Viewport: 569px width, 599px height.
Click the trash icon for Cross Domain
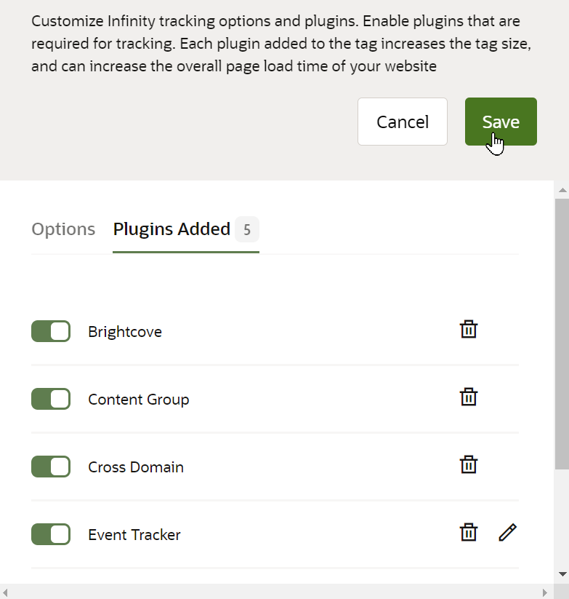coord(468,464)
